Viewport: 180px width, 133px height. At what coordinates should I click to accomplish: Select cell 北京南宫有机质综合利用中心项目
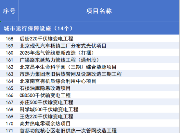(99, 81)
